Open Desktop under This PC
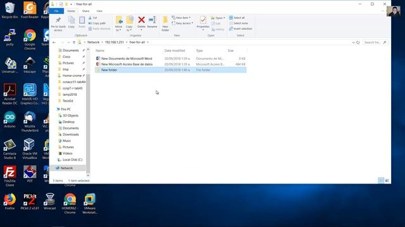 [68, 122]
